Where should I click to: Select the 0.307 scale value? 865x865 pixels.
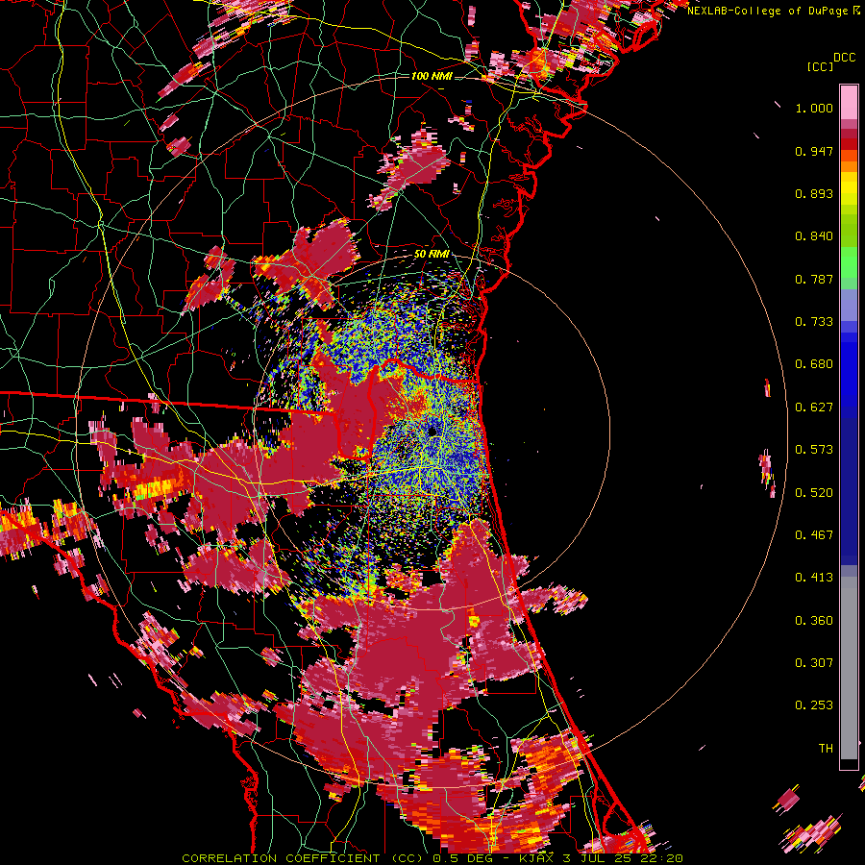[x=814, y=663]
